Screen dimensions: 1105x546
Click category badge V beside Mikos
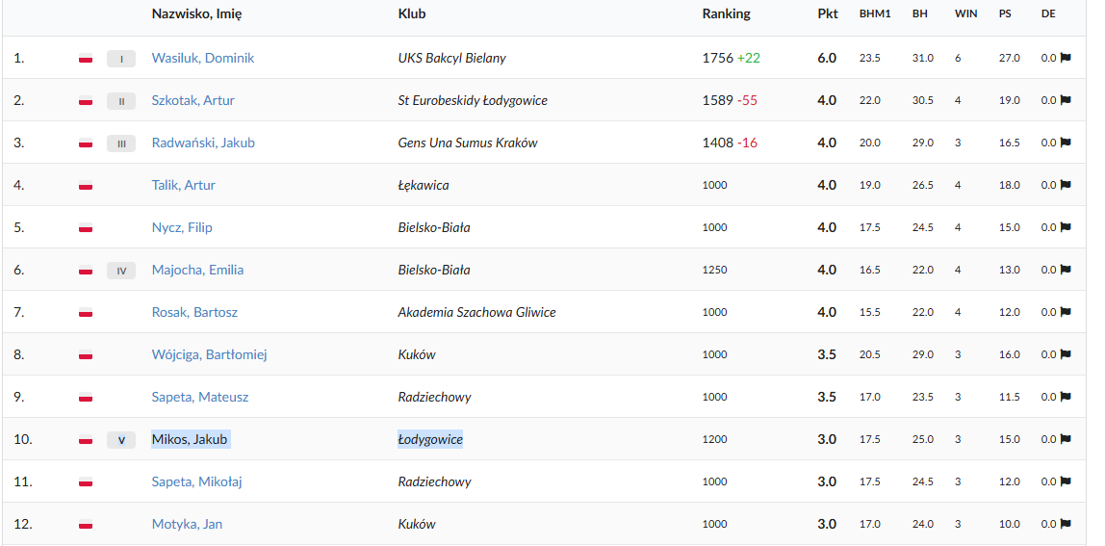click(121, 440)
